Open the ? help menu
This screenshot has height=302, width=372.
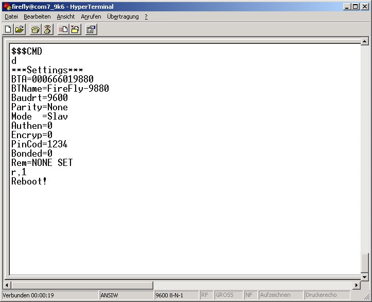(146, 16)
